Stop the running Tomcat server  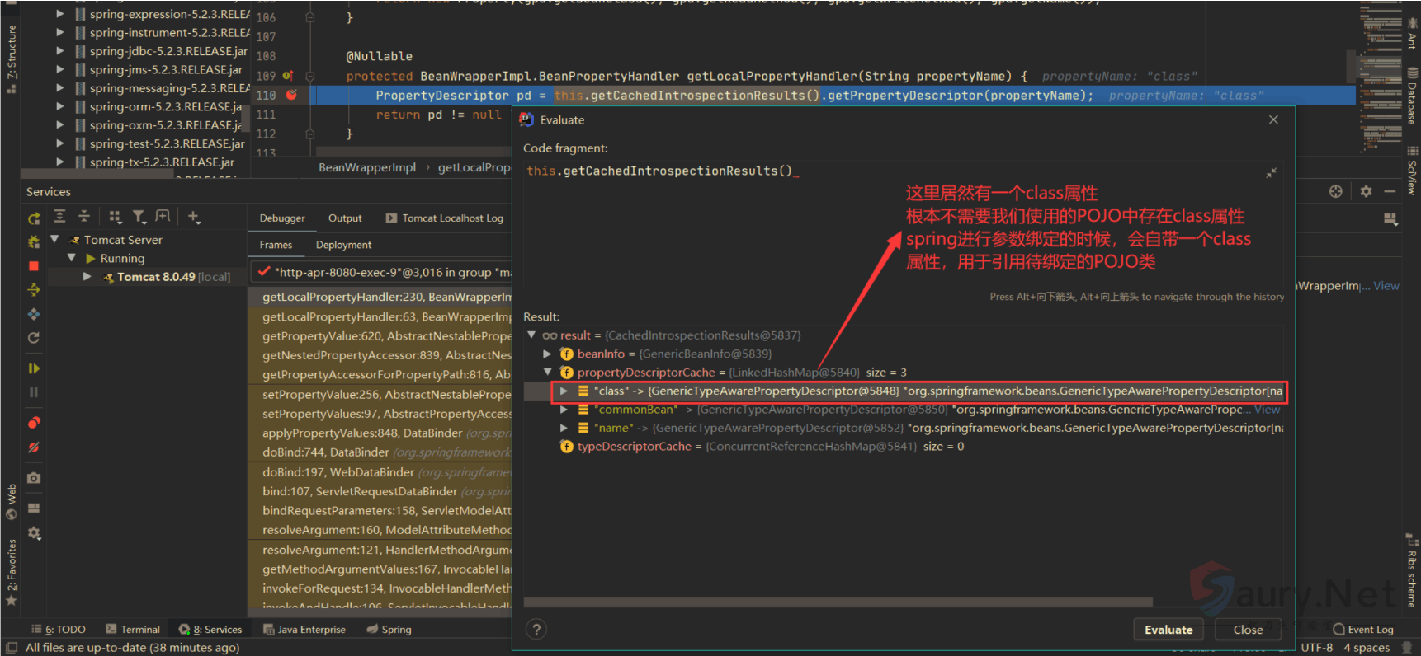click(x=34, y=266)
